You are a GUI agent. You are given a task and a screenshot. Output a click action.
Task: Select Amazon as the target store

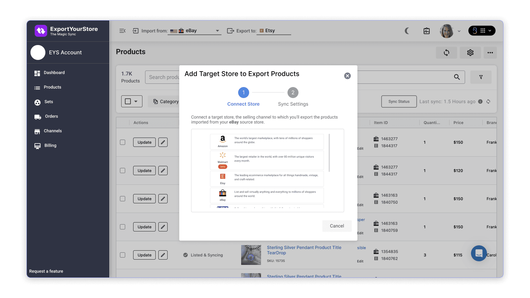pos(267,142)
